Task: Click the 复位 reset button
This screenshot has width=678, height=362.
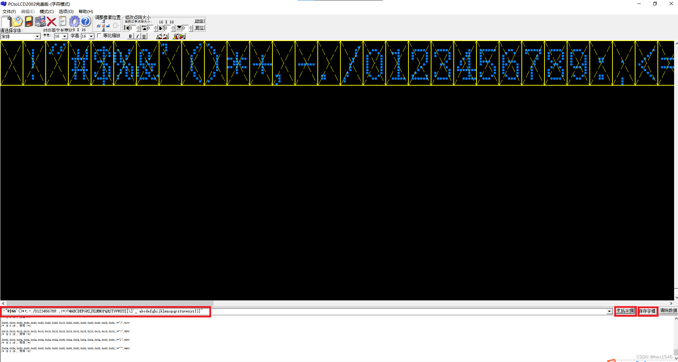Action: (199, 28)
